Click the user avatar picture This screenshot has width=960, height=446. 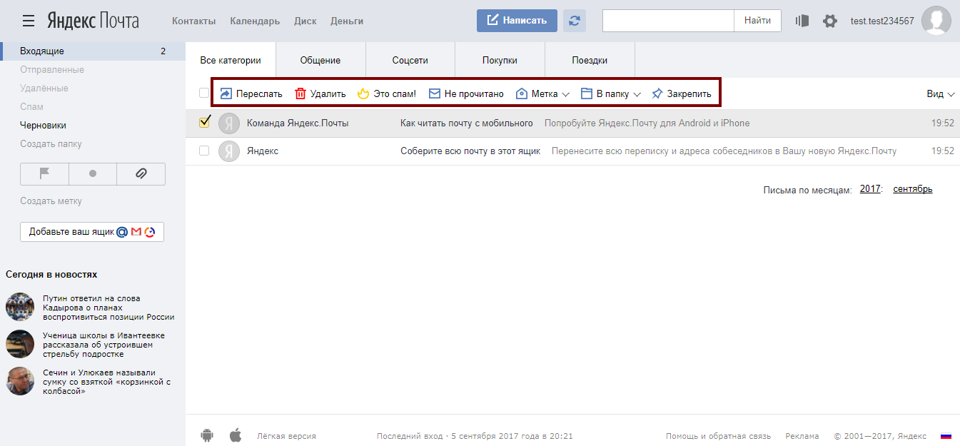pyautogui.click(x=936, y=21)
